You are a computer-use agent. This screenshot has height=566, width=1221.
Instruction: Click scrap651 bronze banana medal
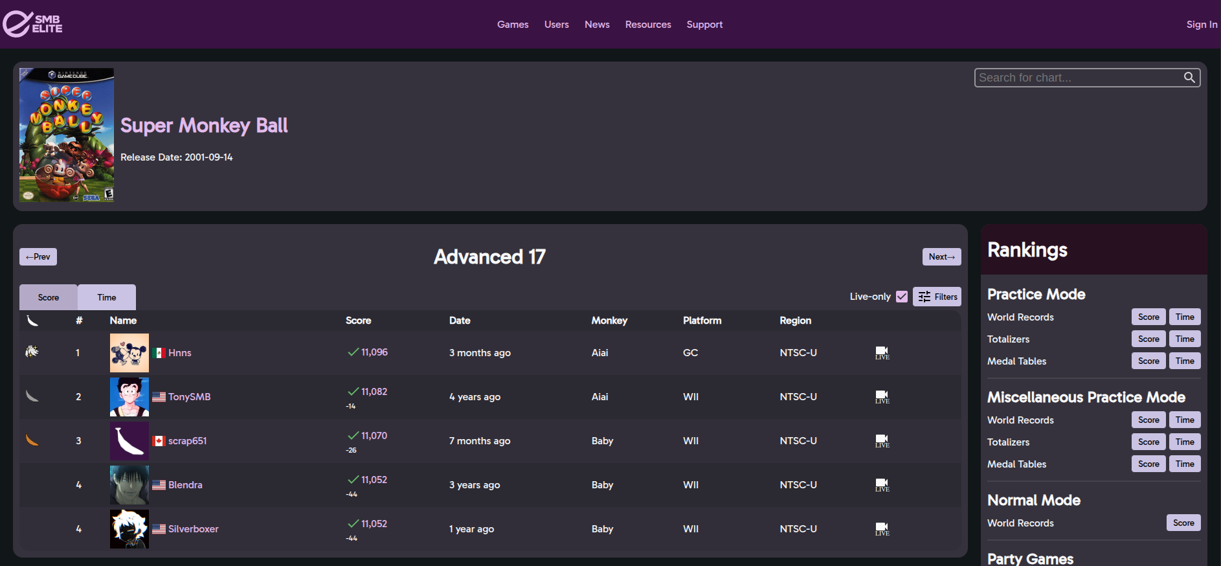click(32, 440)
